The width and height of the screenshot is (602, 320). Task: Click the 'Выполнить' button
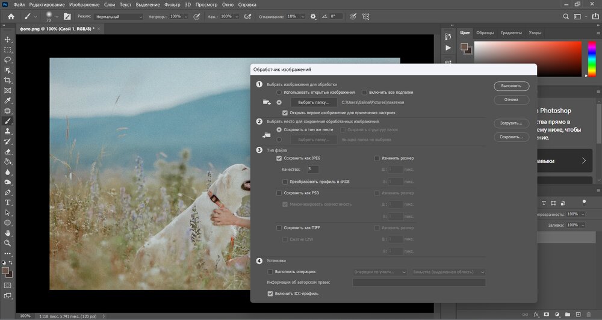pyautogui.click(x=511, y=86)
